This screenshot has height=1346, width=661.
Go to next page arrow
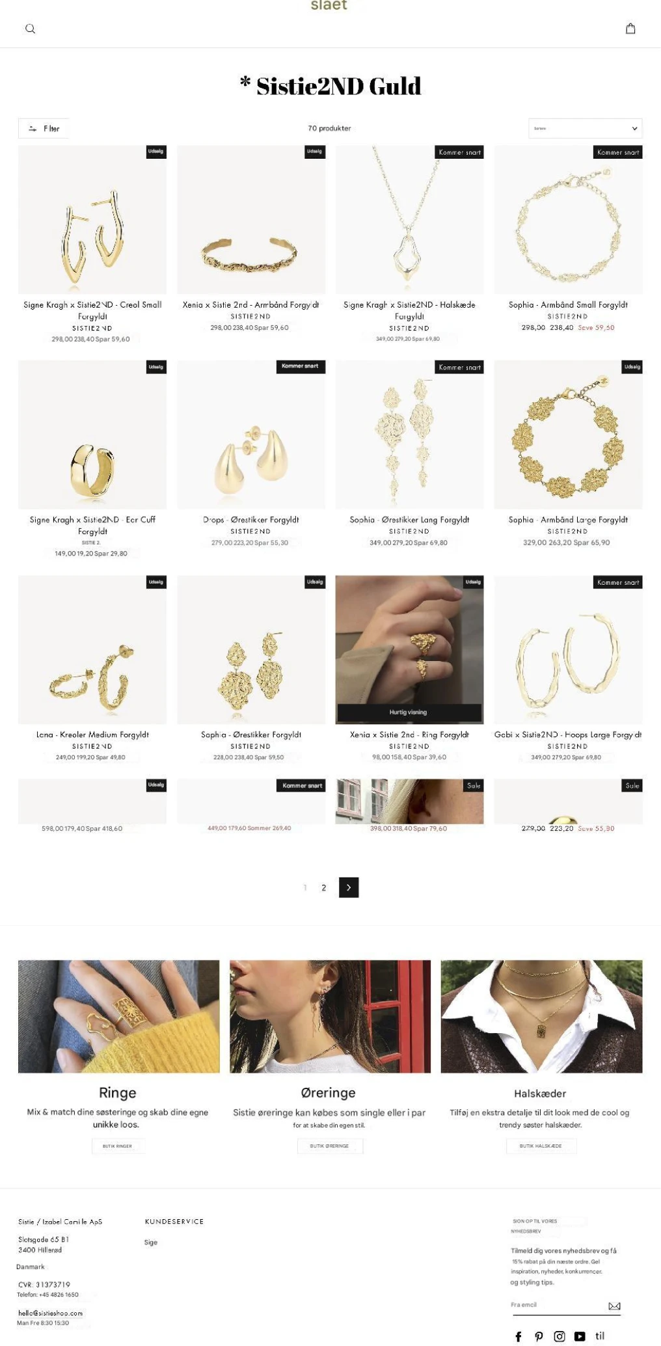pyautogui.click(x=349, y=887)
